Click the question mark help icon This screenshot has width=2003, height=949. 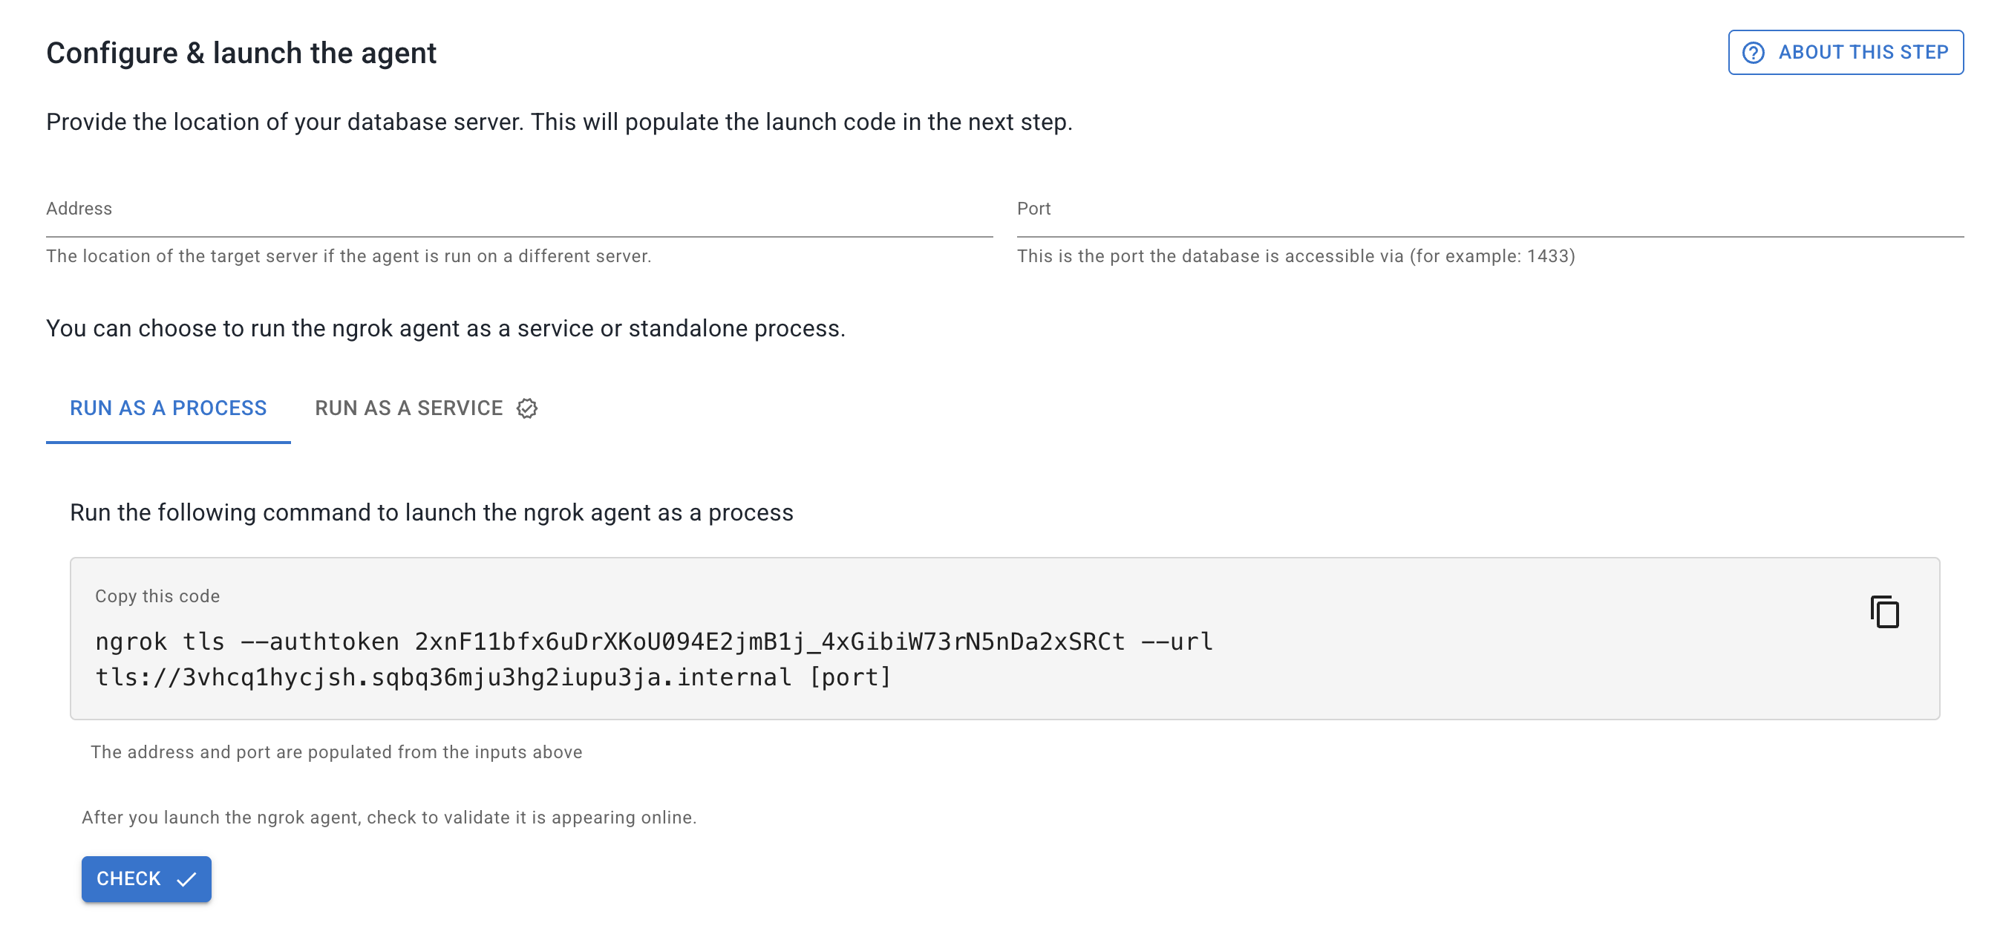pyautogui.click(x=1753, y=53)
